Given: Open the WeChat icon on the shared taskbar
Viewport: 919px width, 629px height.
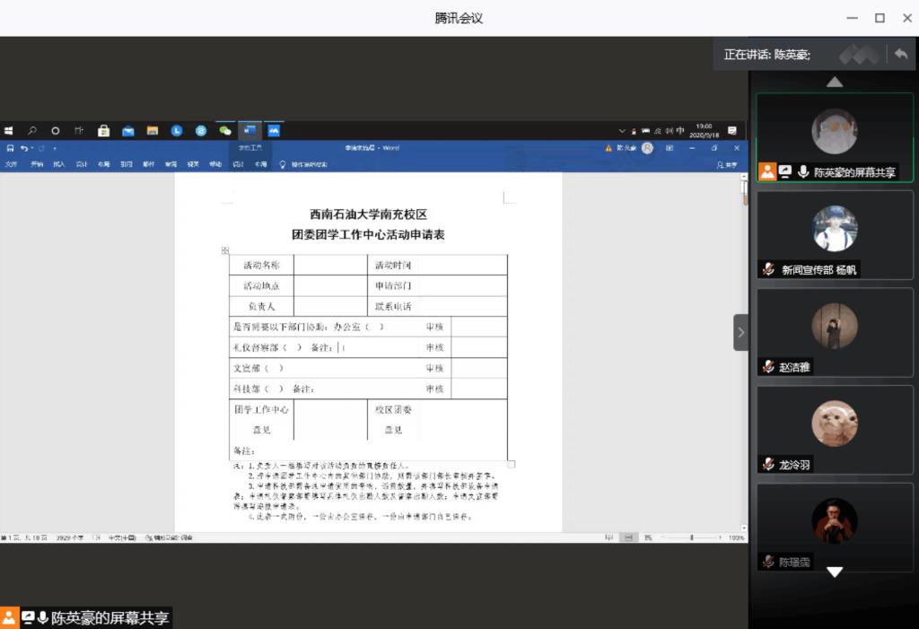Looking at the screenshot, I should coord(225,130).
